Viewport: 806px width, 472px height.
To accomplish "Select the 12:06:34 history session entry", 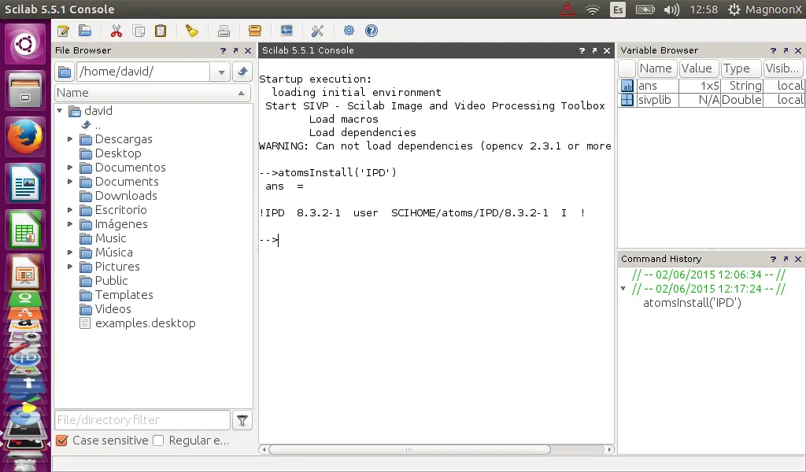I will 708,275.
